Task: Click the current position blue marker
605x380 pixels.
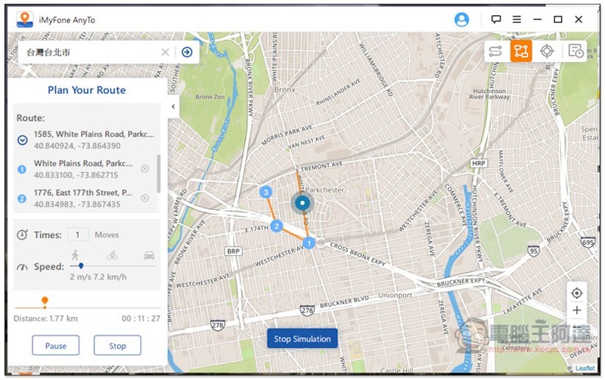Action: (302, 202)
